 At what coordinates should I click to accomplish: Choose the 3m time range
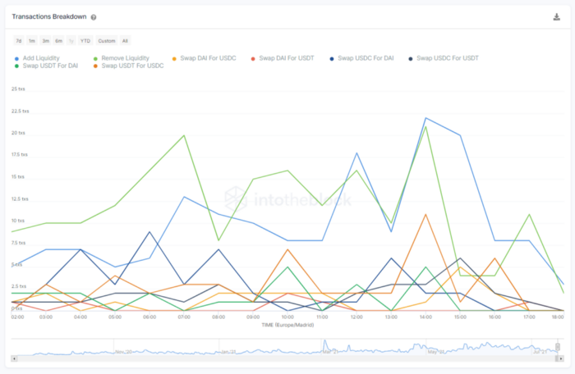click(45, 40)
